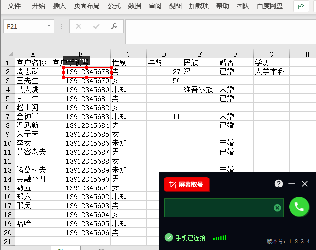
Task: Click the Insert Function fx icon
Action: click(x=114, y=26)
